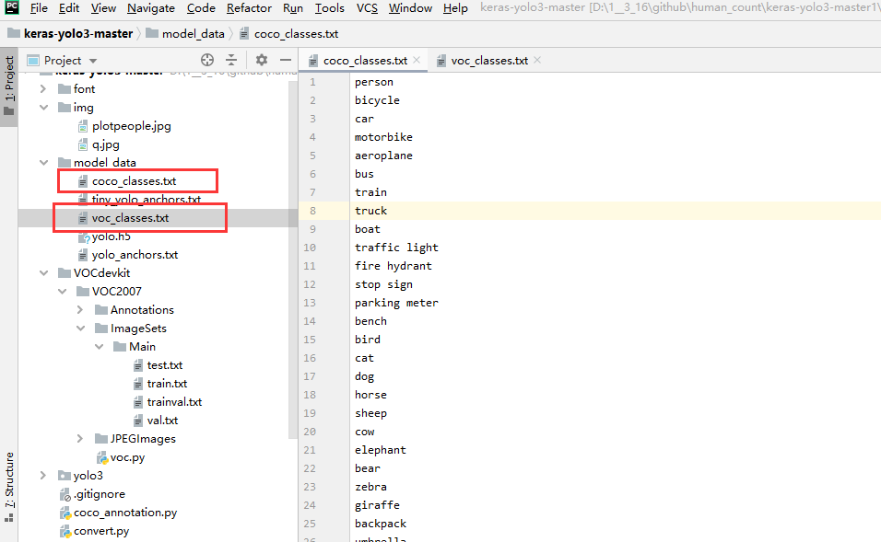Open the Run menu
The height and width of the screenshot is (542, 881).
pyautogui.click(x=293, y=8)
